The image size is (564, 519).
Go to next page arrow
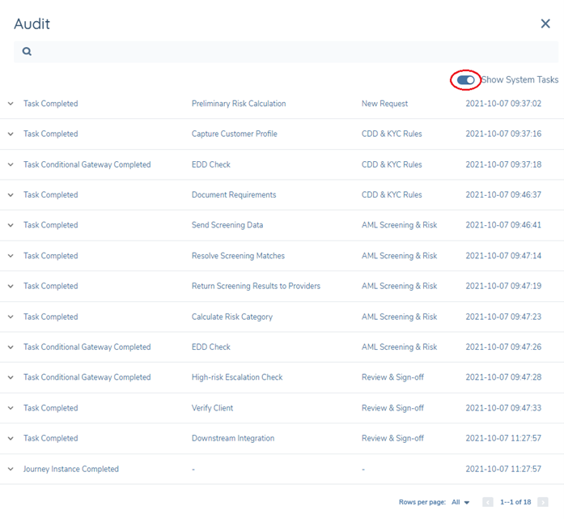pos(543,503)
